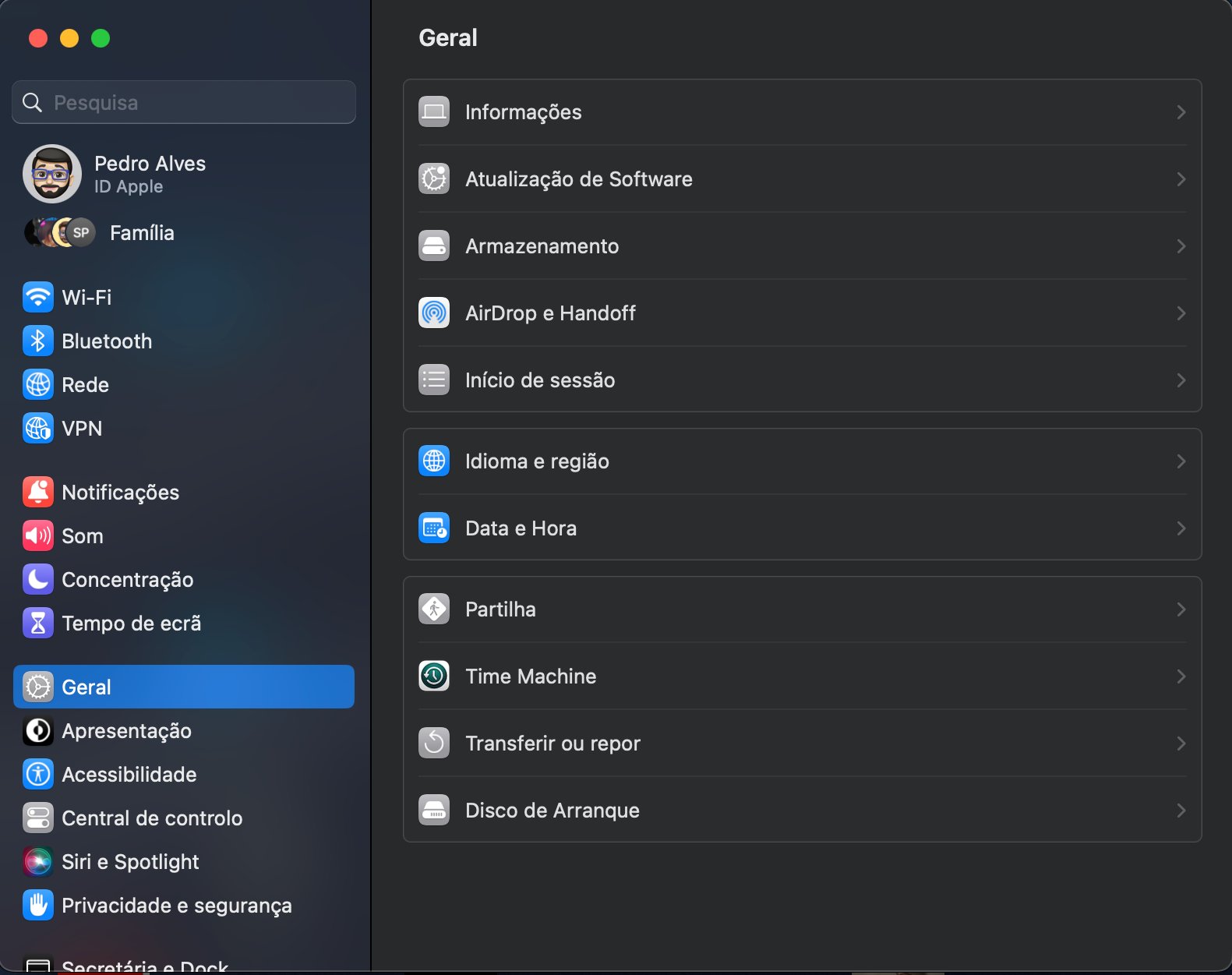Click the search magnifying glass icon
This screenshot has height=975, width=1232.
coord(32,102)
